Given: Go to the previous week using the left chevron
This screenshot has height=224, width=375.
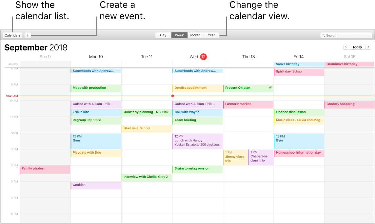Looking at the screenshot, I should tap(346, 47).
